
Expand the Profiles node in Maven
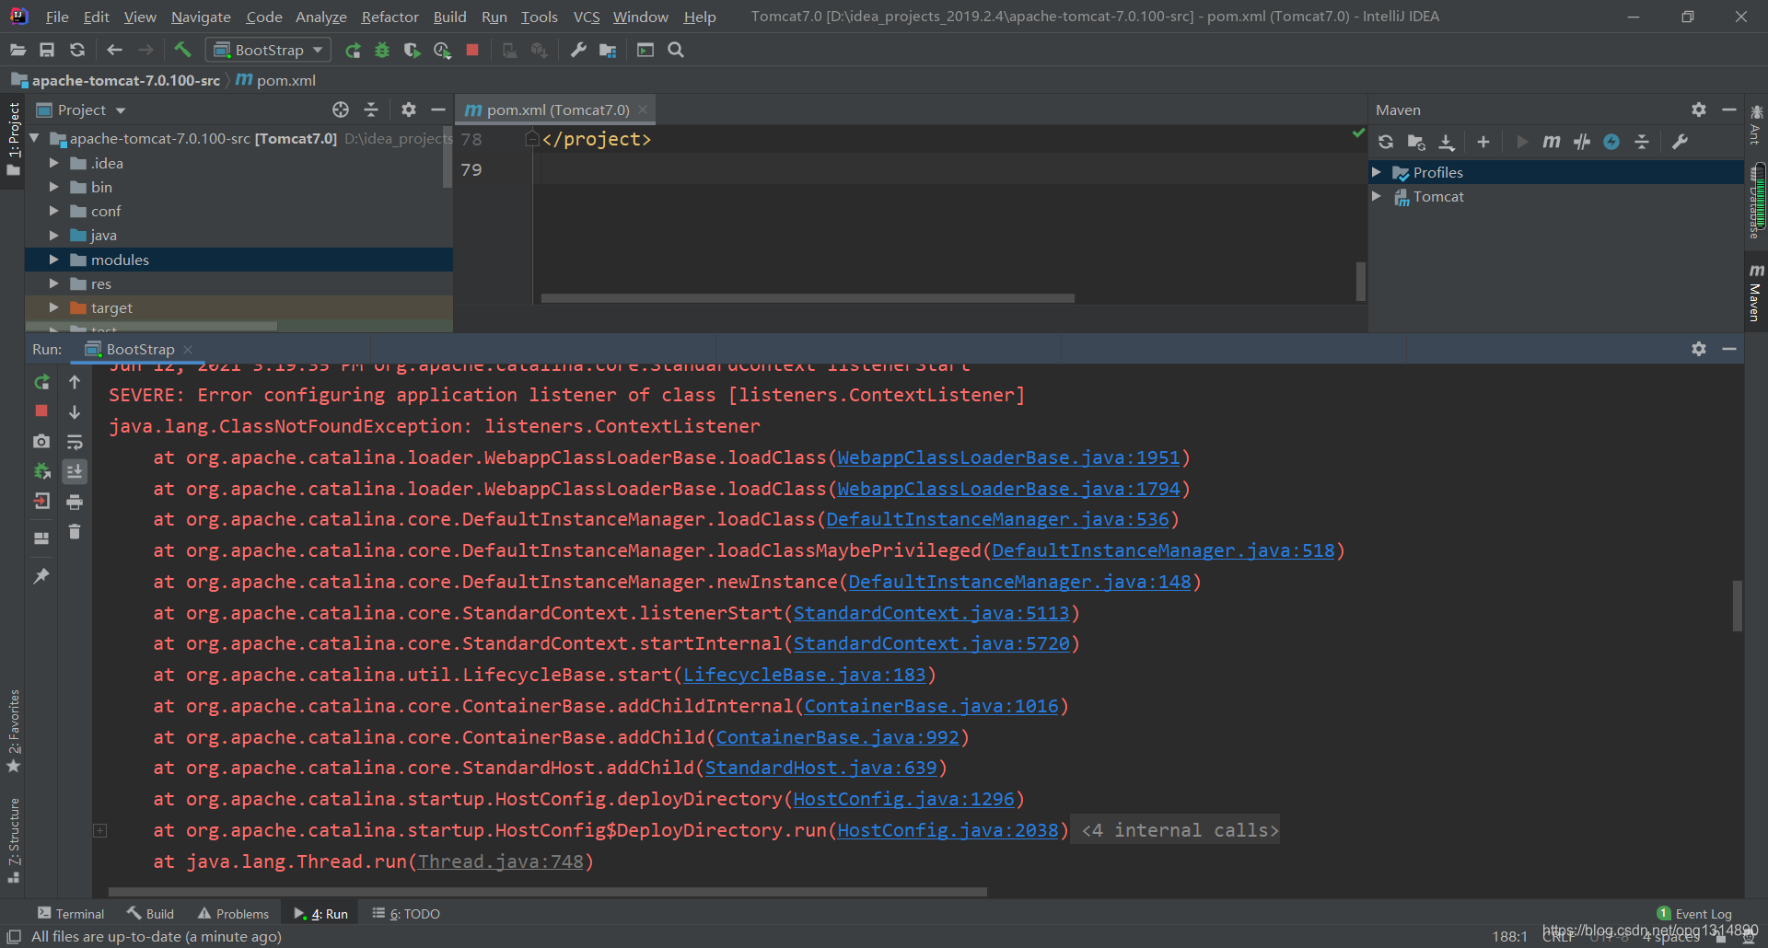point(1377,172)
